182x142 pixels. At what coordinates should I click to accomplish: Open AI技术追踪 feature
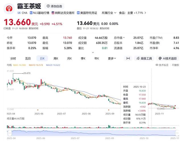[x=167, y=59]
